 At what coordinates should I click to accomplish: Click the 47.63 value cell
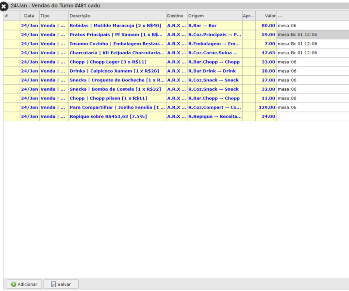266,53
